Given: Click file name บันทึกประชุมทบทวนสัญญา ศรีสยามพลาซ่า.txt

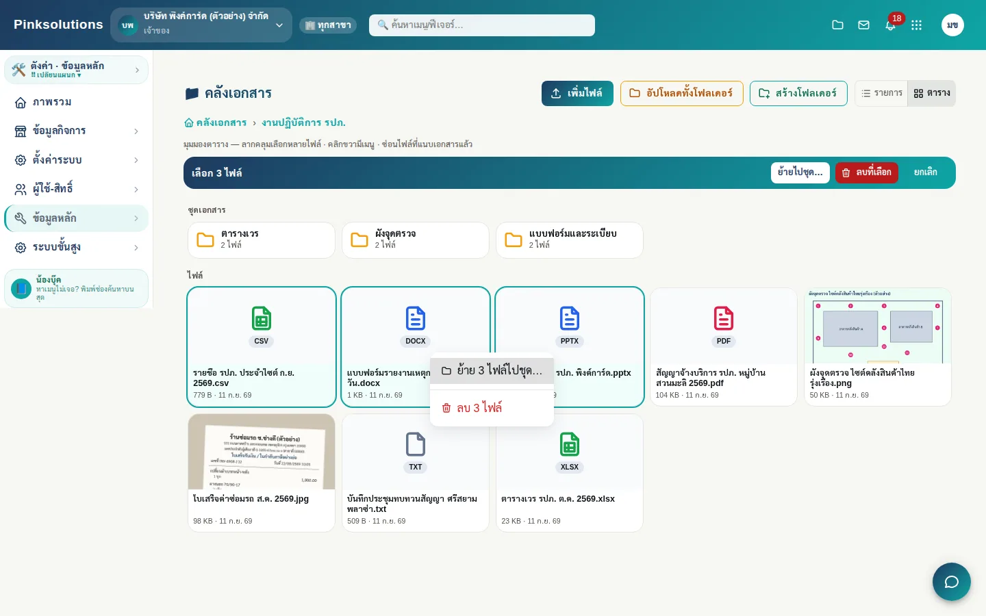Looking at the screenshot, I should click(x=412, y=504).
